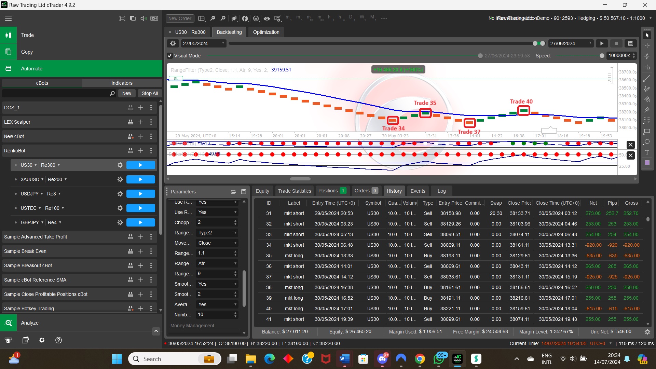Toggle sound speaker icon in top bar
This screenshot has width=656, height=369.
(x=143, y=18)
